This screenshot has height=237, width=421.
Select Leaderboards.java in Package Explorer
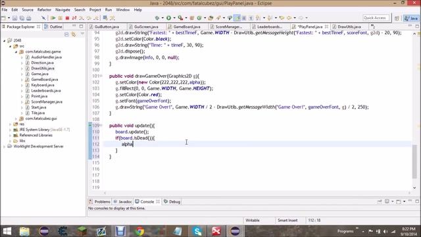click(45, 91)
